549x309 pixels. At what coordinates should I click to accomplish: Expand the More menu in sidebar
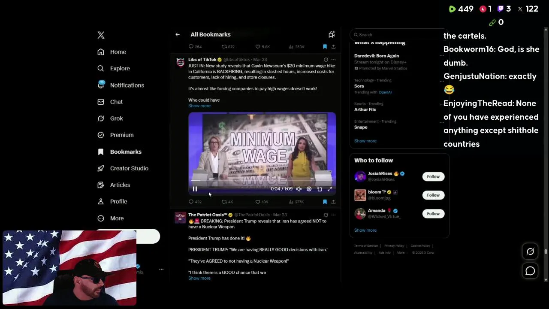point(110,218)
